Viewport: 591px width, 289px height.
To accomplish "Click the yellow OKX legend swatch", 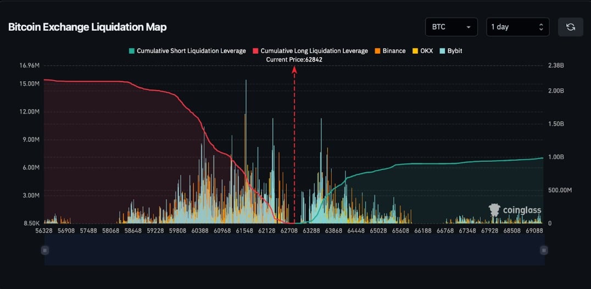I will pyautogui.click(x=415, y=51).
